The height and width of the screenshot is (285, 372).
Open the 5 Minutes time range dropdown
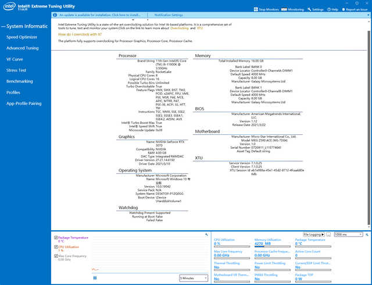tap(194, 278)
